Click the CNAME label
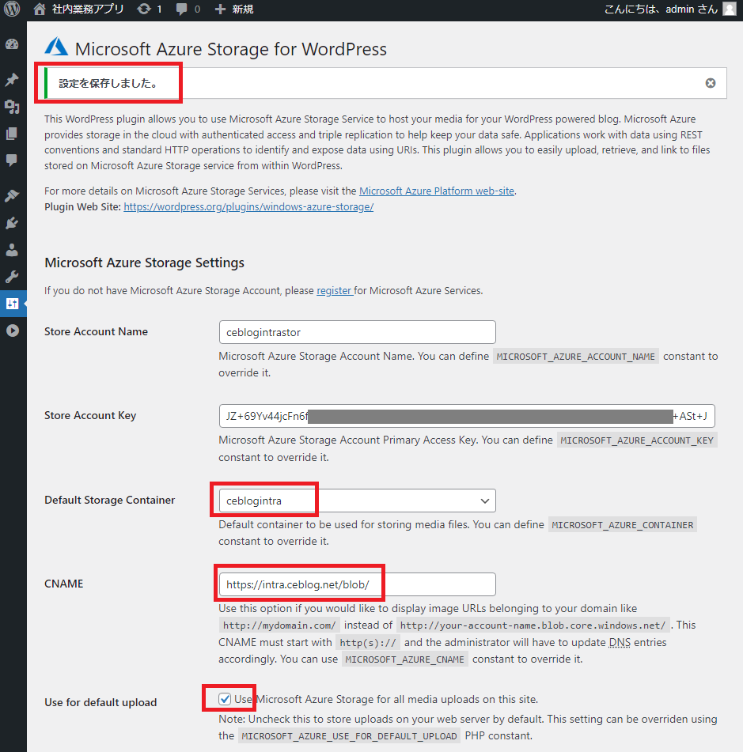This screenshot has height=752, width=743. point(64,584)
